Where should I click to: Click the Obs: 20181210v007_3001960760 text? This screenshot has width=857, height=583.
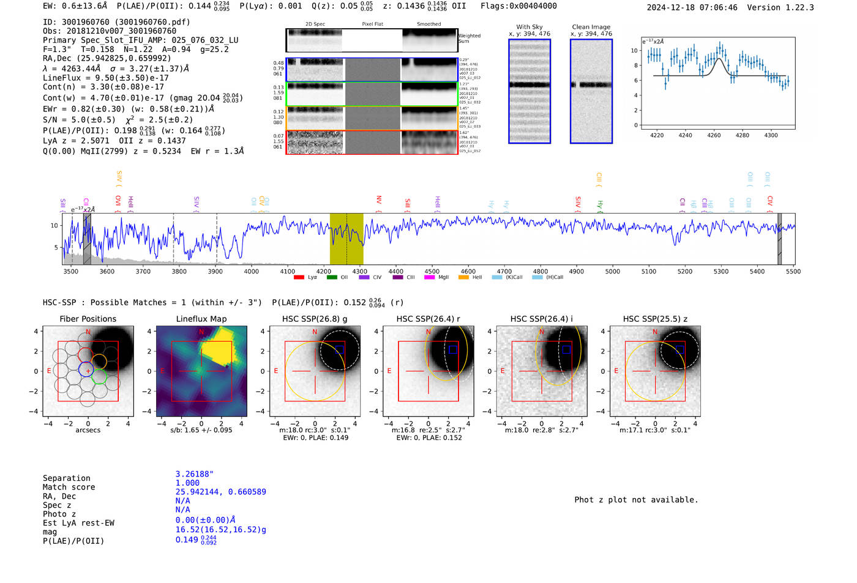(110, 31)
